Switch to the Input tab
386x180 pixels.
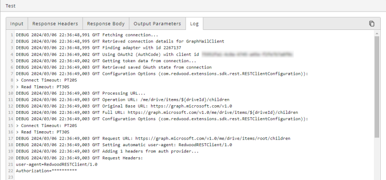(x=17, y=24)
